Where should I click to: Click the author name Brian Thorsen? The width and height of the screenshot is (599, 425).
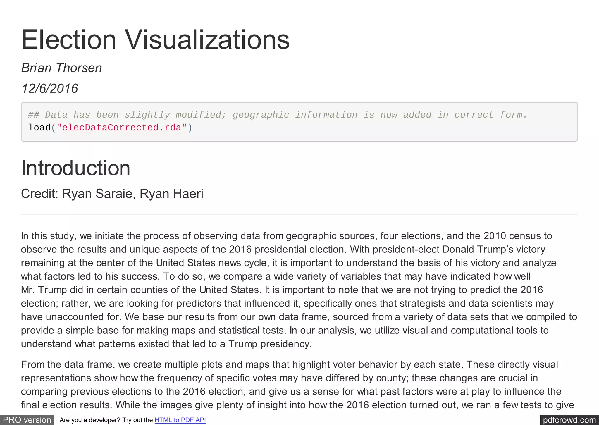[61, 68]
